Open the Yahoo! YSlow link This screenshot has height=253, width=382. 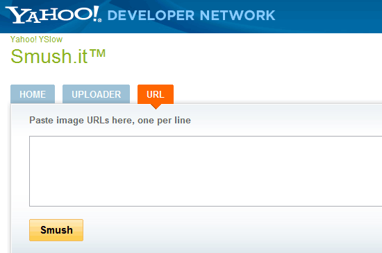(36, 39)
